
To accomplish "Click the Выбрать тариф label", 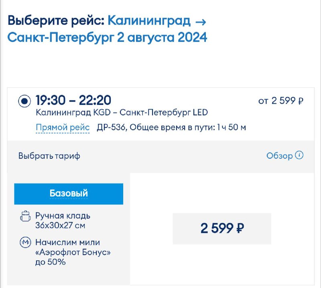I will point(49,156).
